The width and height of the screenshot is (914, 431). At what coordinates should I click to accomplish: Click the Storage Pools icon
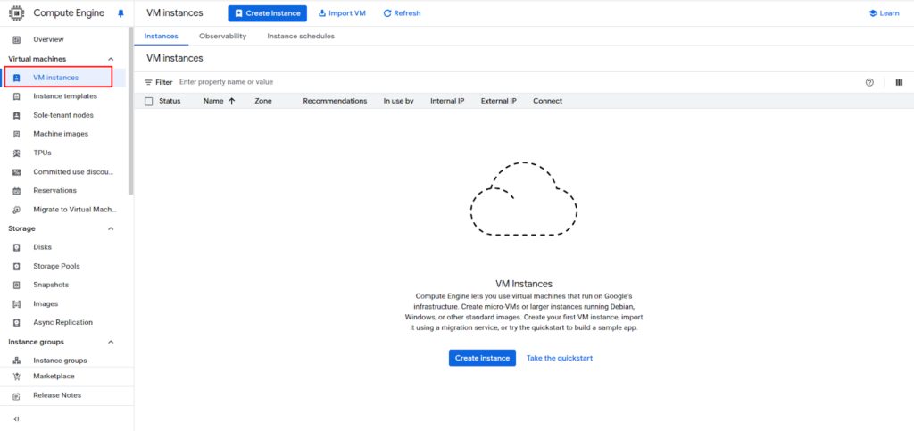pyautogui.click(x=16, y=266)
